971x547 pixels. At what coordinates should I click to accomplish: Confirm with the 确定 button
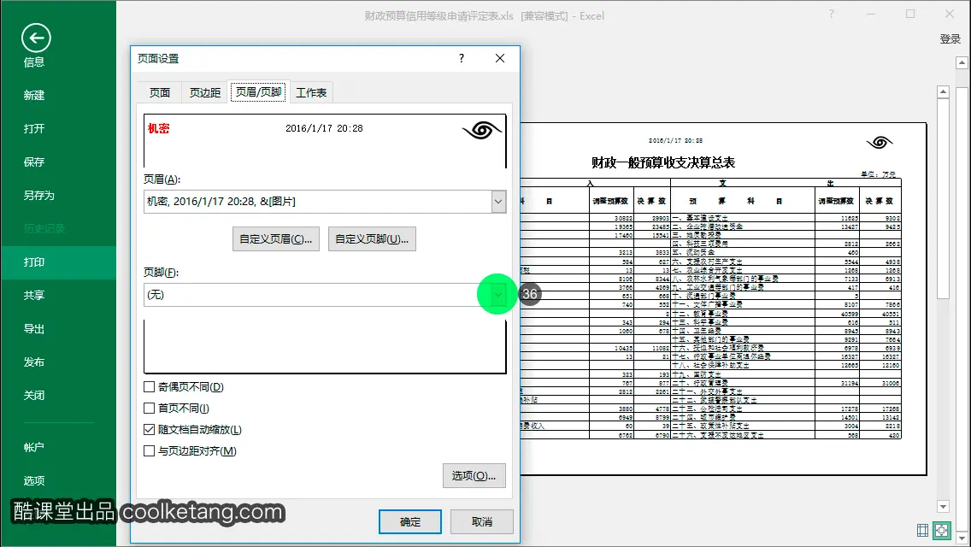point(410,521)
